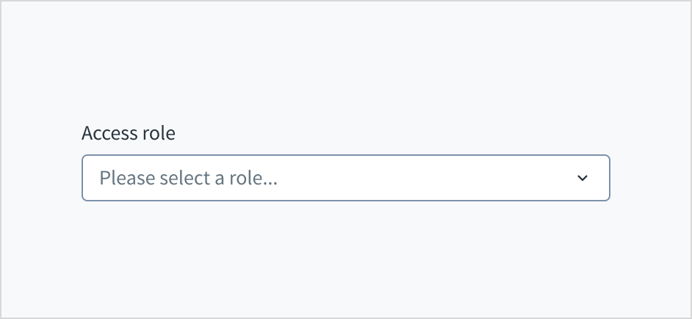This screenshot has height=319, width=692.
Task: Click the "Access role" field label
Action: point(129,133)
